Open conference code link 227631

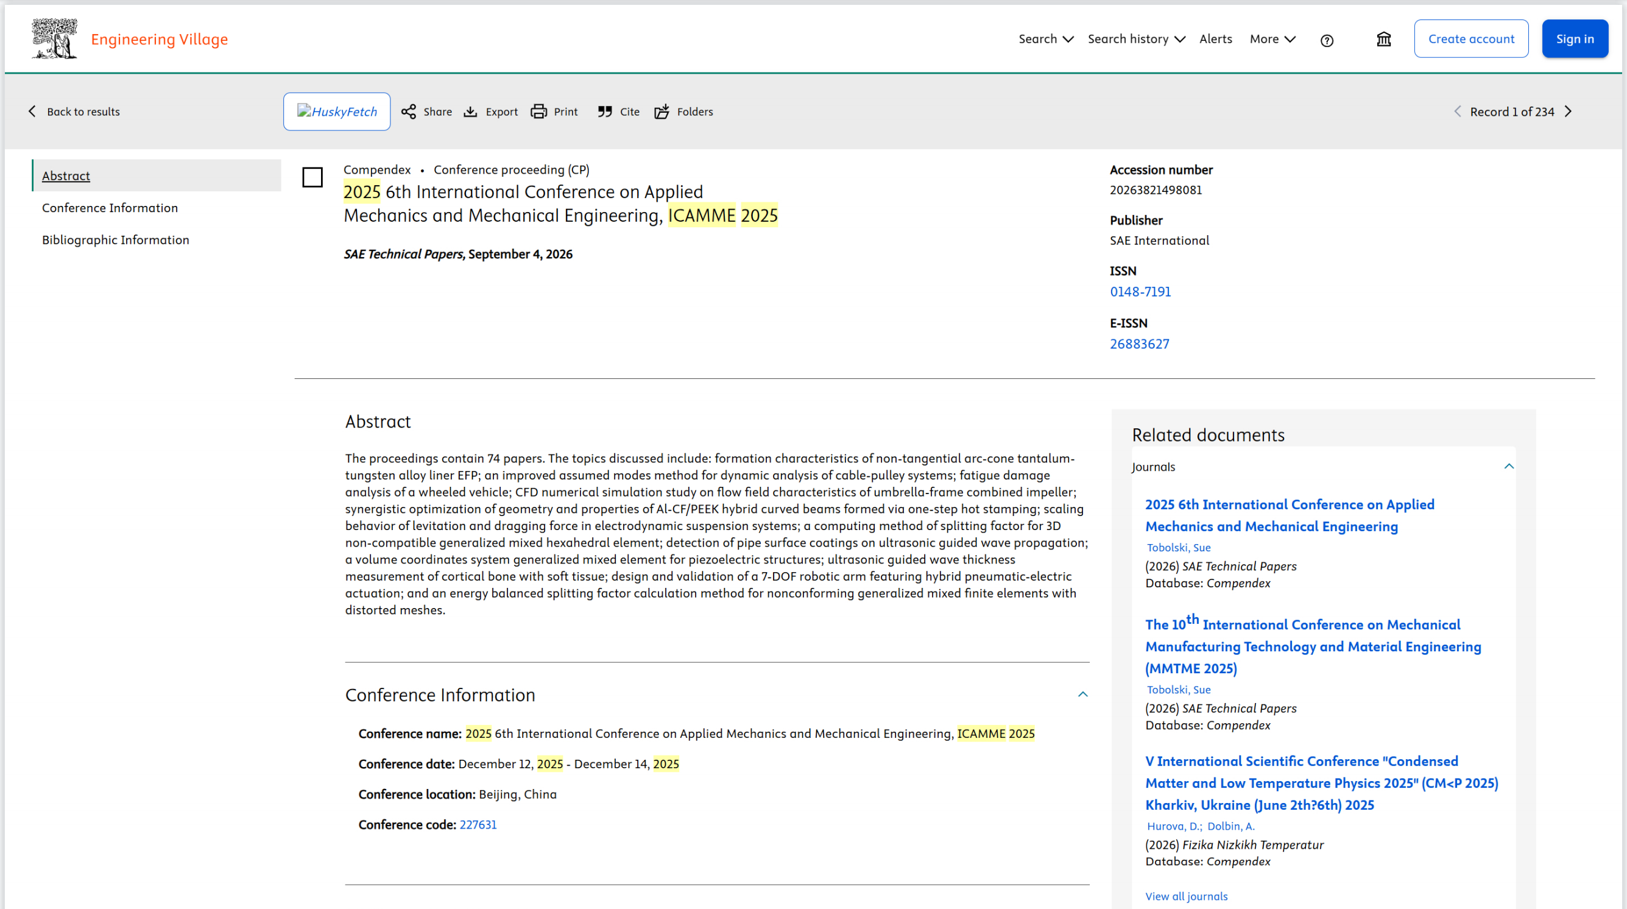coord(478,825)
